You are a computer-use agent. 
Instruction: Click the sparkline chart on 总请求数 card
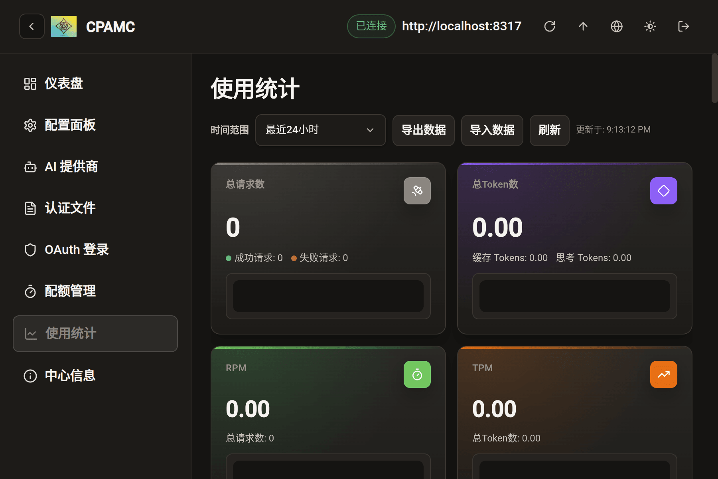[x=328, y=296]
